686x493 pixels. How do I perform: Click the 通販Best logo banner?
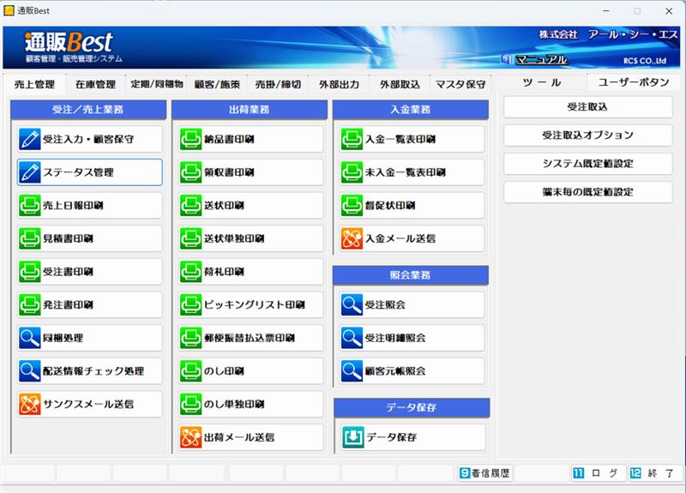(x=73, y=46)
